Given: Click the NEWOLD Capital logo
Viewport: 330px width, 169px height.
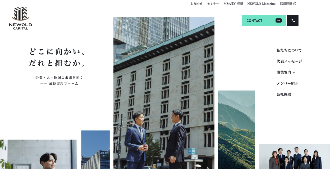Looking at the screenshot, I should pos(20,18).
